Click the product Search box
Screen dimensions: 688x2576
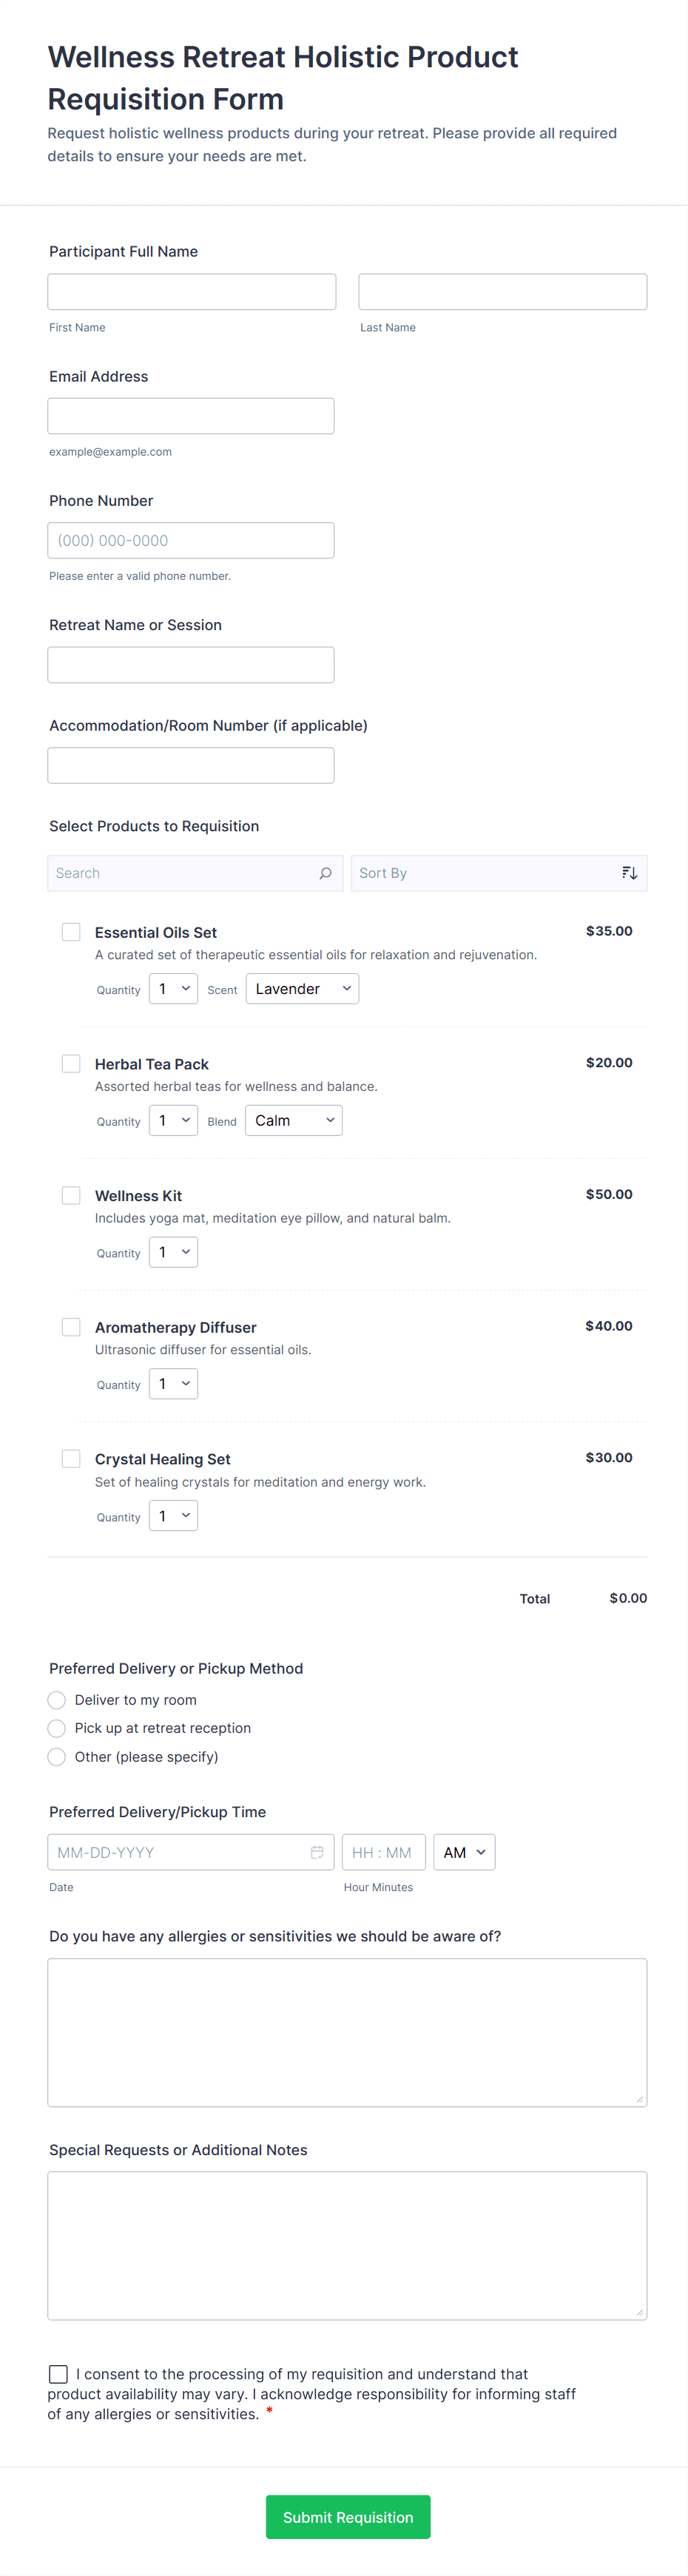pos(185,873)
